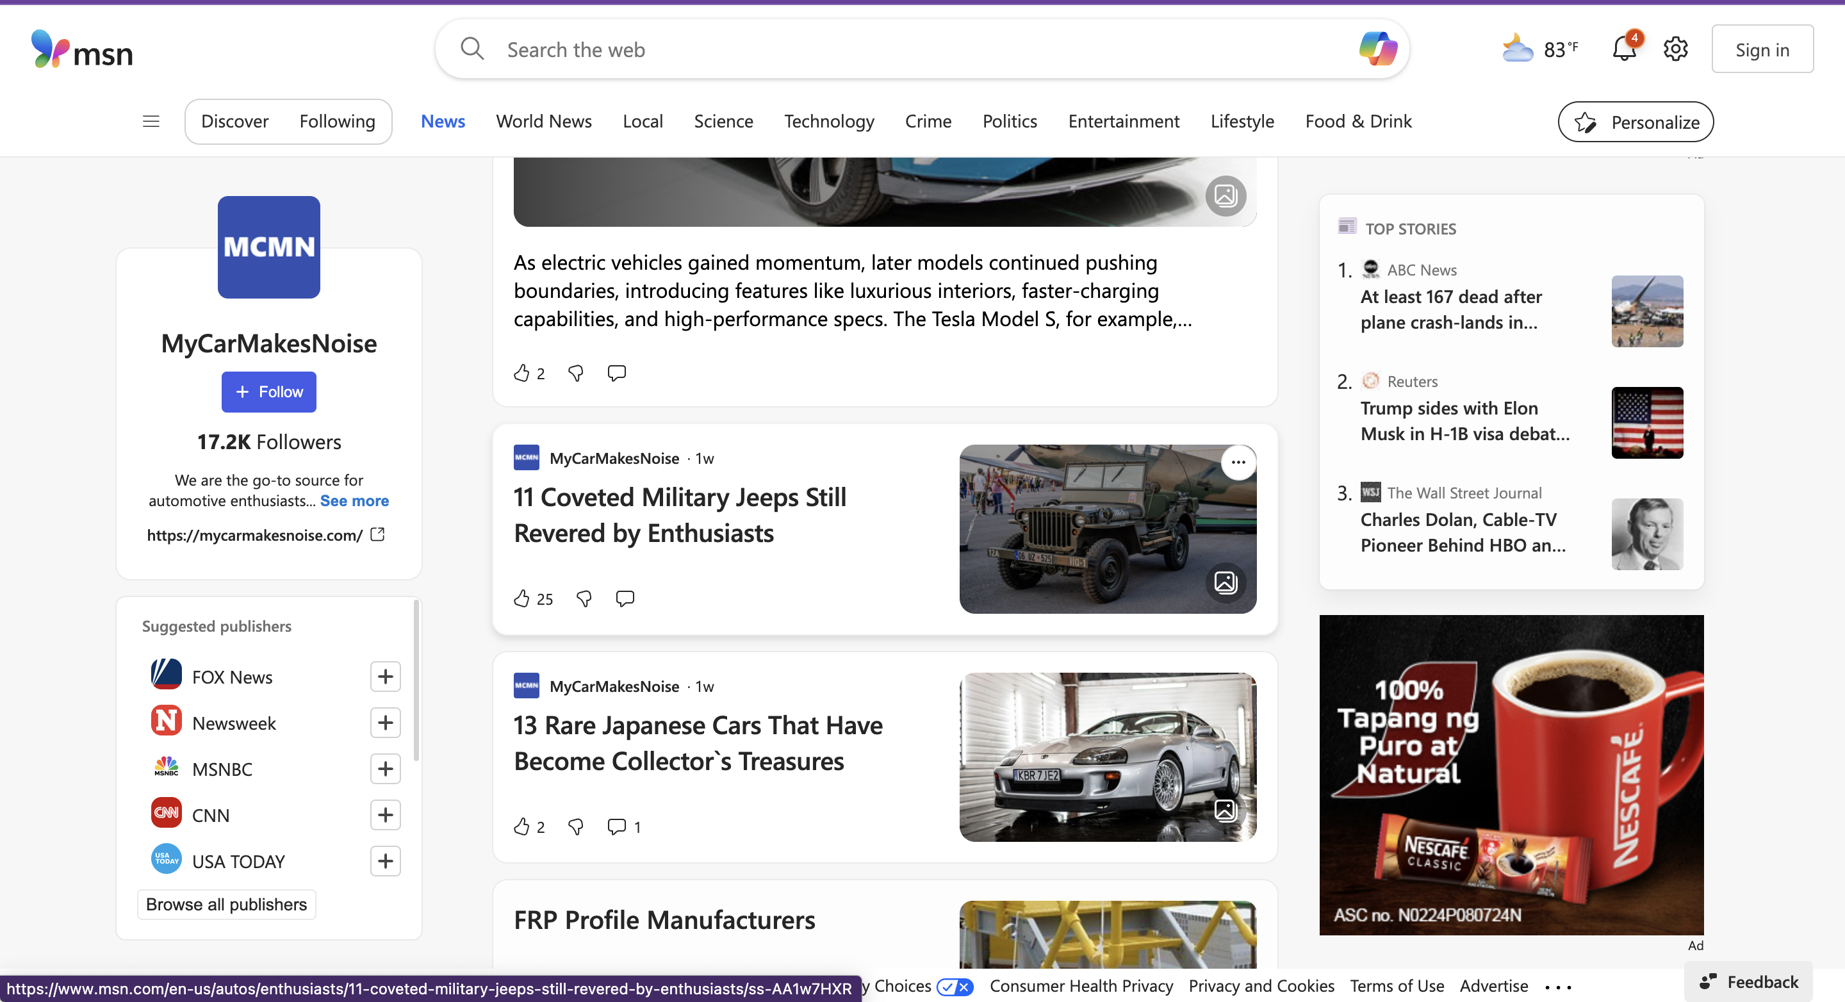Expand publisher description with See more

coord(354,500)
